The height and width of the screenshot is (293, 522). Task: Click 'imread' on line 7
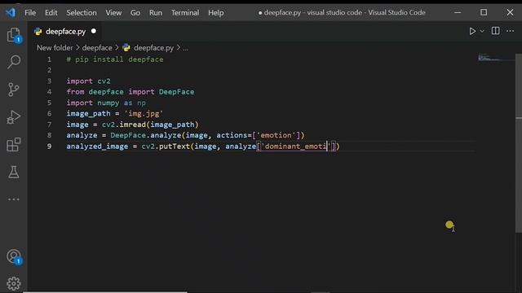click(132, 125)
